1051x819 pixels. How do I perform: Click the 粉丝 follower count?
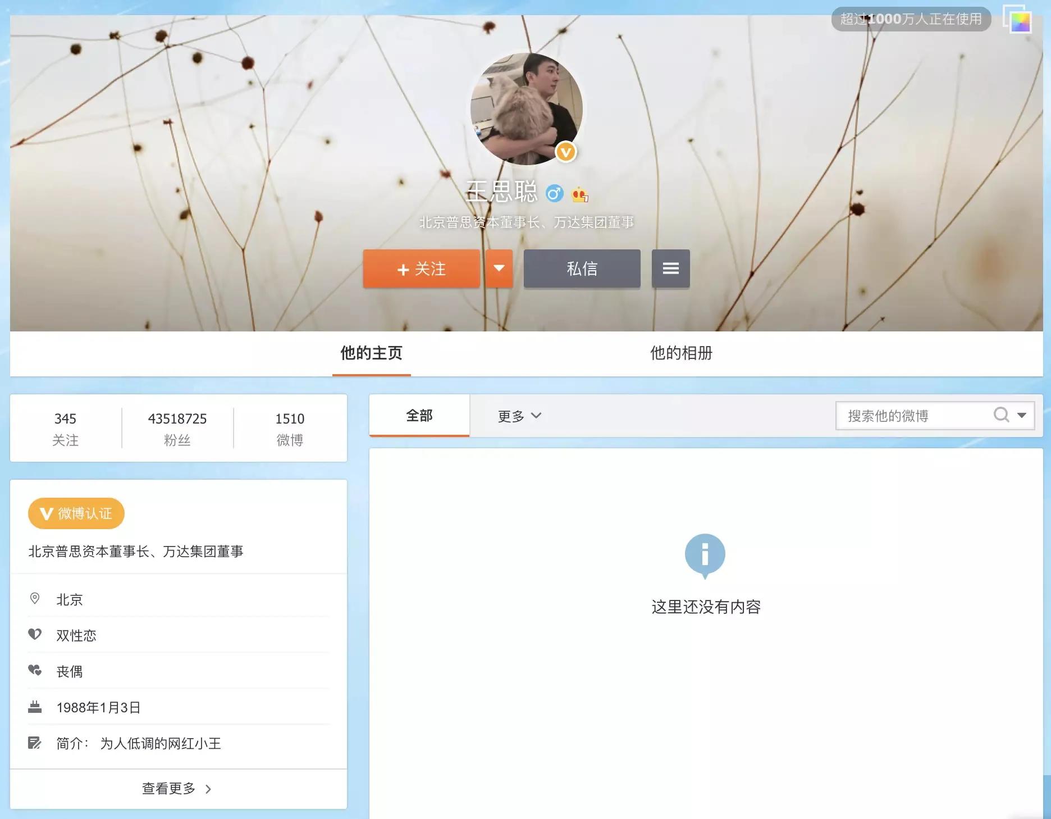(177, 428)
